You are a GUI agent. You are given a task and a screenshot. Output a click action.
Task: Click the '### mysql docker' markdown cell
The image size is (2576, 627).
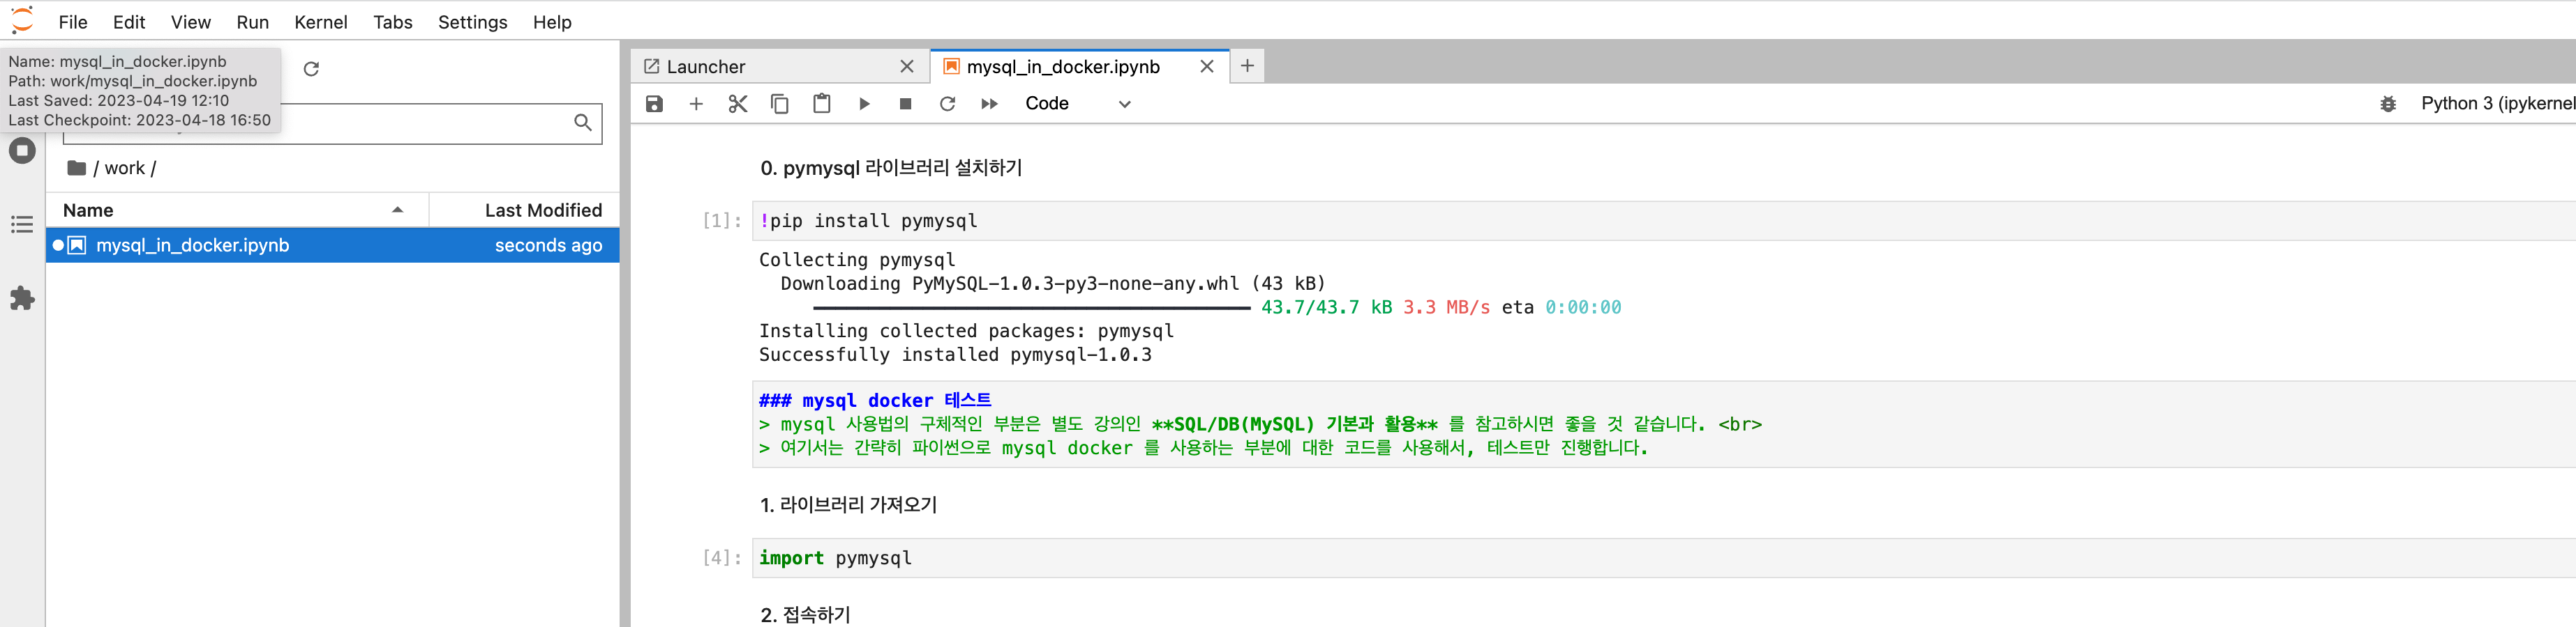[x=1664, y=424]
